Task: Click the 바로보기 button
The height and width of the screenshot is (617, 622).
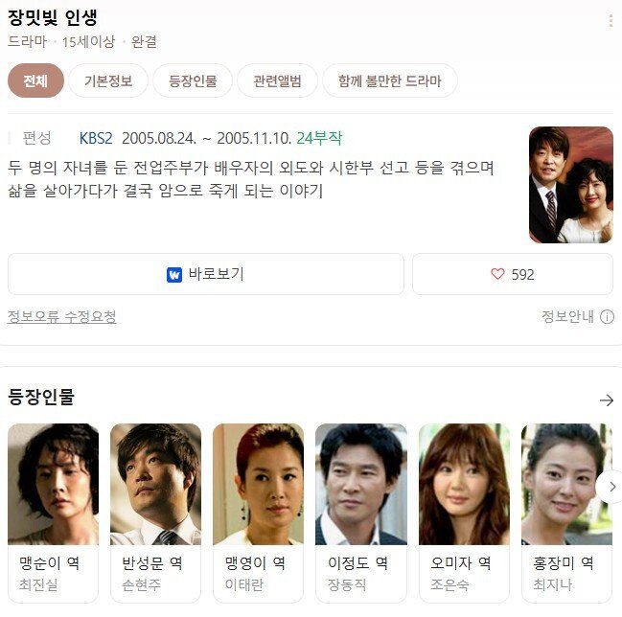Action: [206, 274]
